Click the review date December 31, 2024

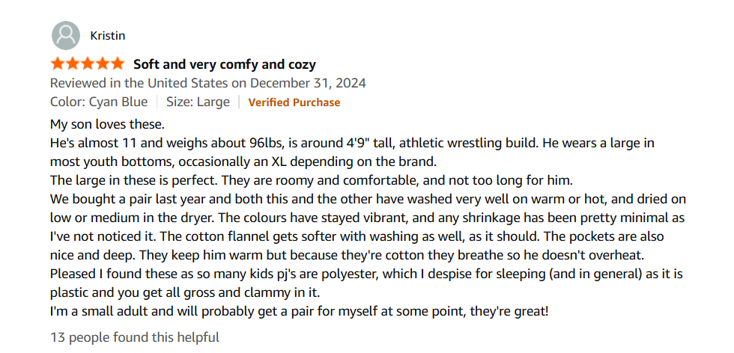[308, 83]
